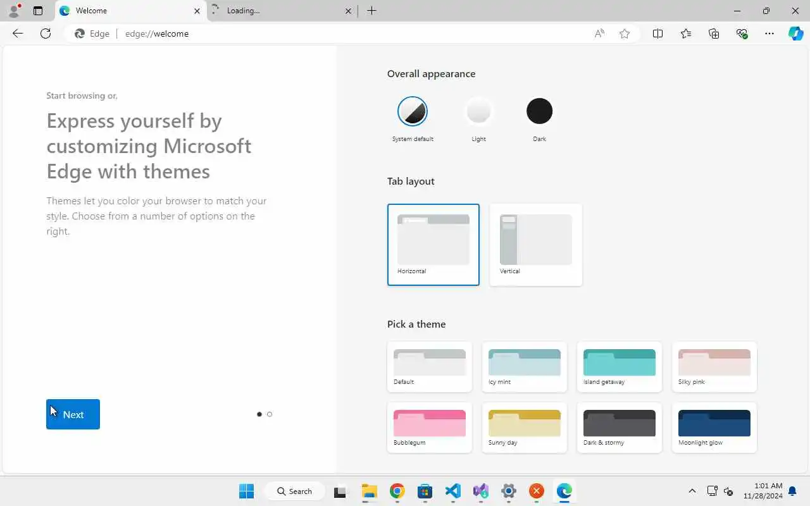810x506 pixels.
Task: Open Task View on taskbar
Action: pos(341,491)
